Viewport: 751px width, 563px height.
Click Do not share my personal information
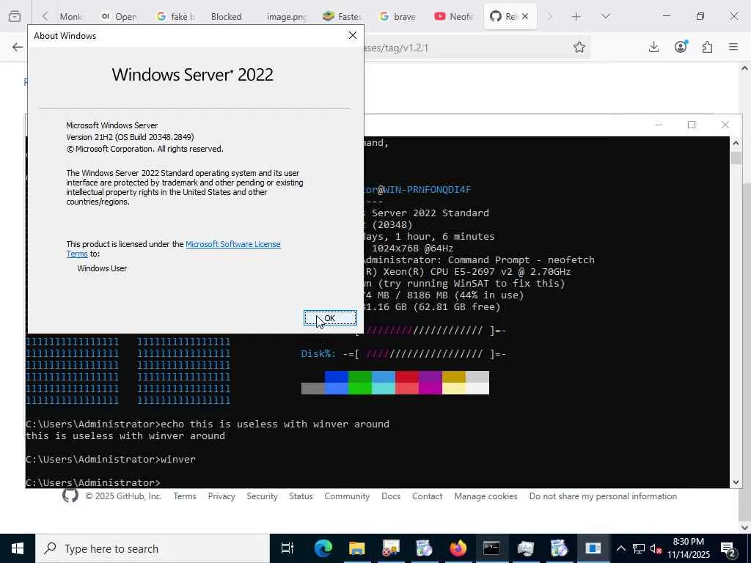pos(603,496)
